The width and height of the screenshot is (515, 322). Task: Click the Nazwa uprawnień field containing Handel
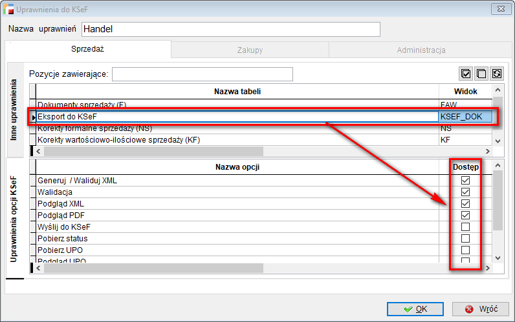click(x=230, y=30)
